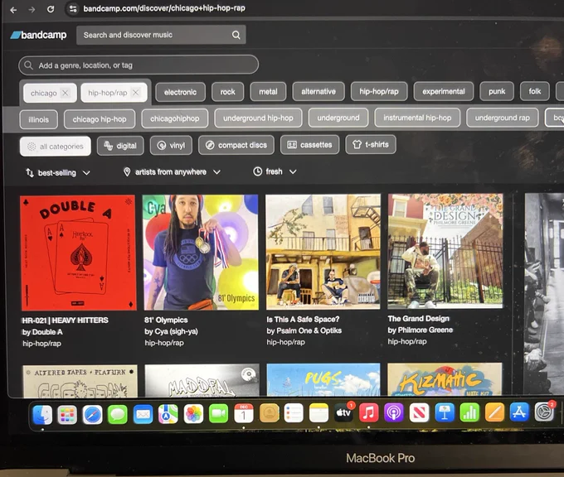The image size is (564, 477).
Task: Open Calendar from the dock
Action: pos(244,413)
